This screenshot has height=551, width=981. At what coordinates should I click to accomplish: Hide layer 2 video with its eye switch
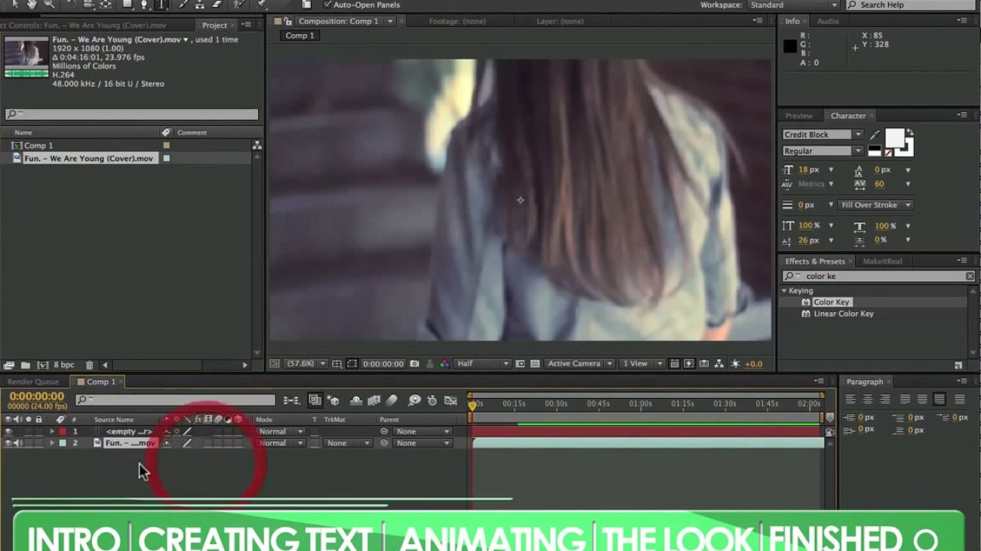click(x=8, y=443)
